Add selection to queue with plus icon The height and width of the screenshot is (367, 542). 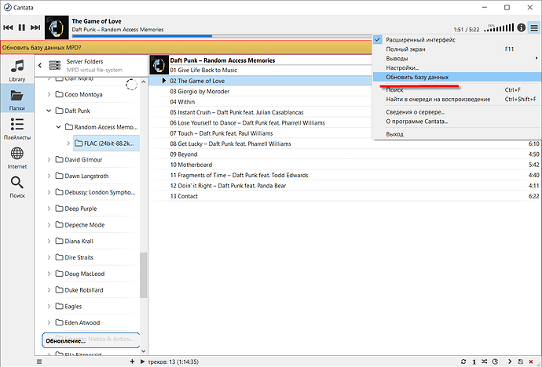coord(132,362)
